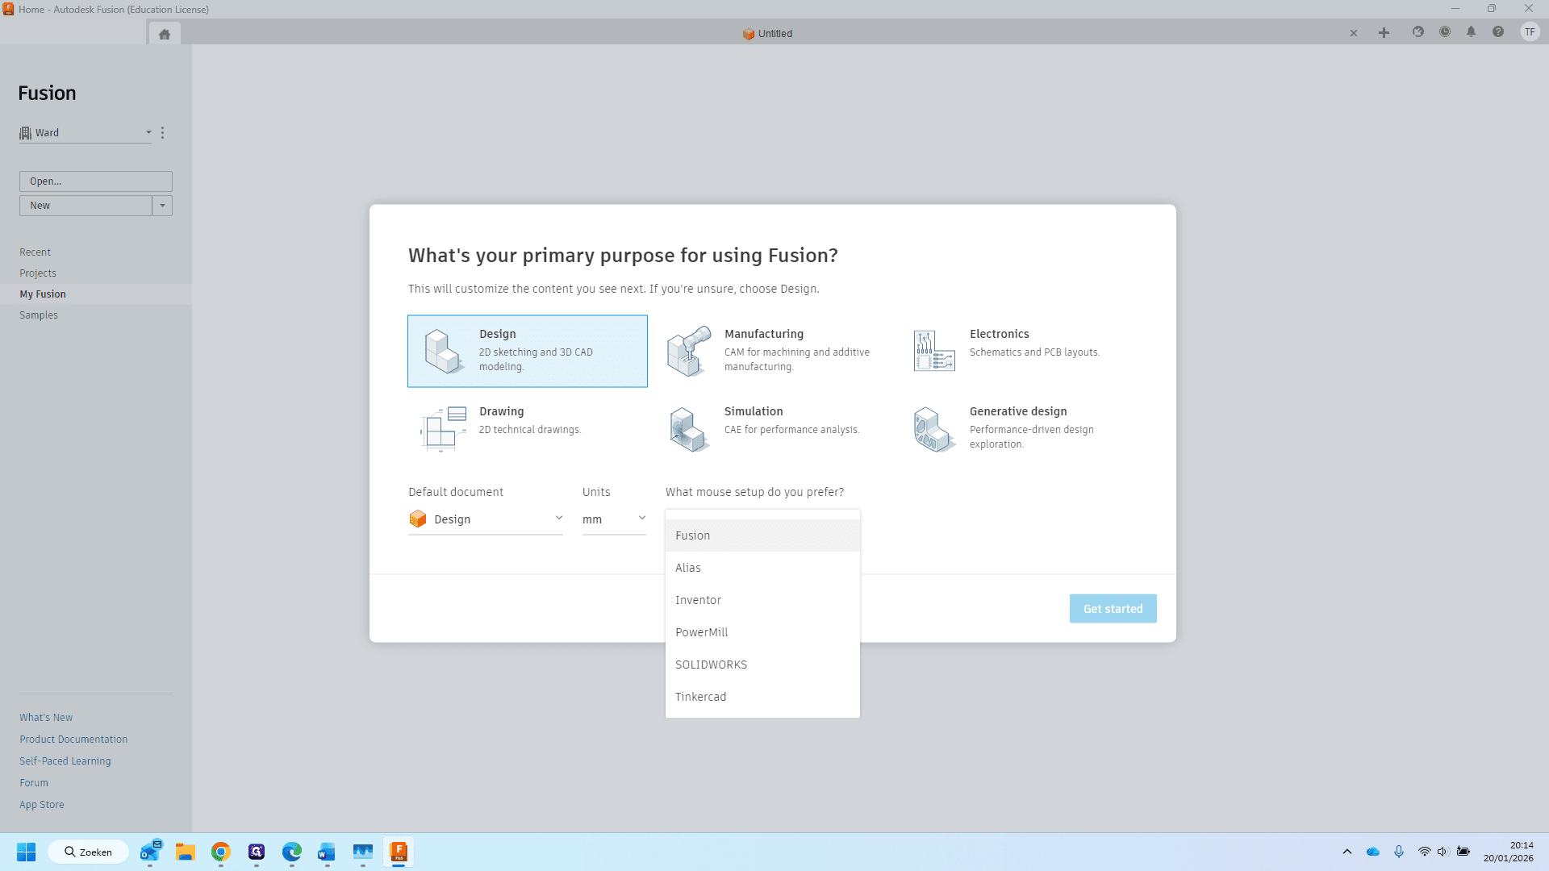Open the TF user profile avatar
Screen dimensions: 1549x871
(x=1530, y=32)
